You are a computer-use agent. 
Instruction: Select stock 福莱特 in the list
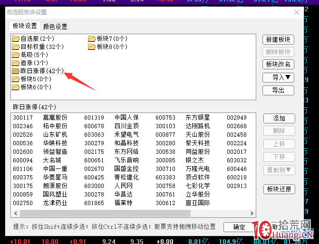tap(123, 203)
